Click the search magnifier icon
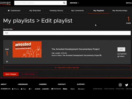 pos(64,3)
